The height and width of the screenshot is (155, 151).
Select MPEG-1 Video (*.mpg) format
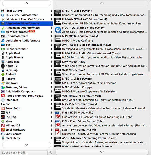click(101, 81)
